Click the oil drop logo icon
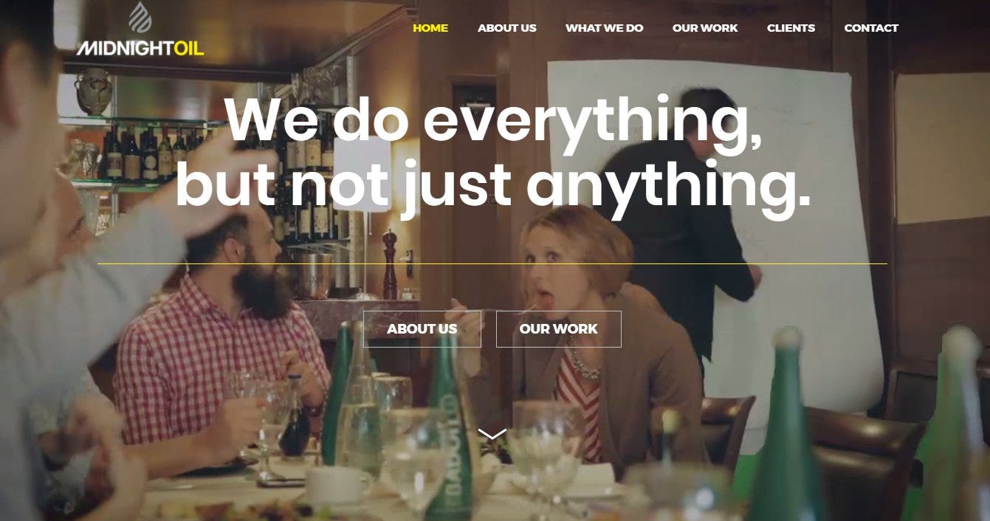990x521 pixels. (140, 18)
